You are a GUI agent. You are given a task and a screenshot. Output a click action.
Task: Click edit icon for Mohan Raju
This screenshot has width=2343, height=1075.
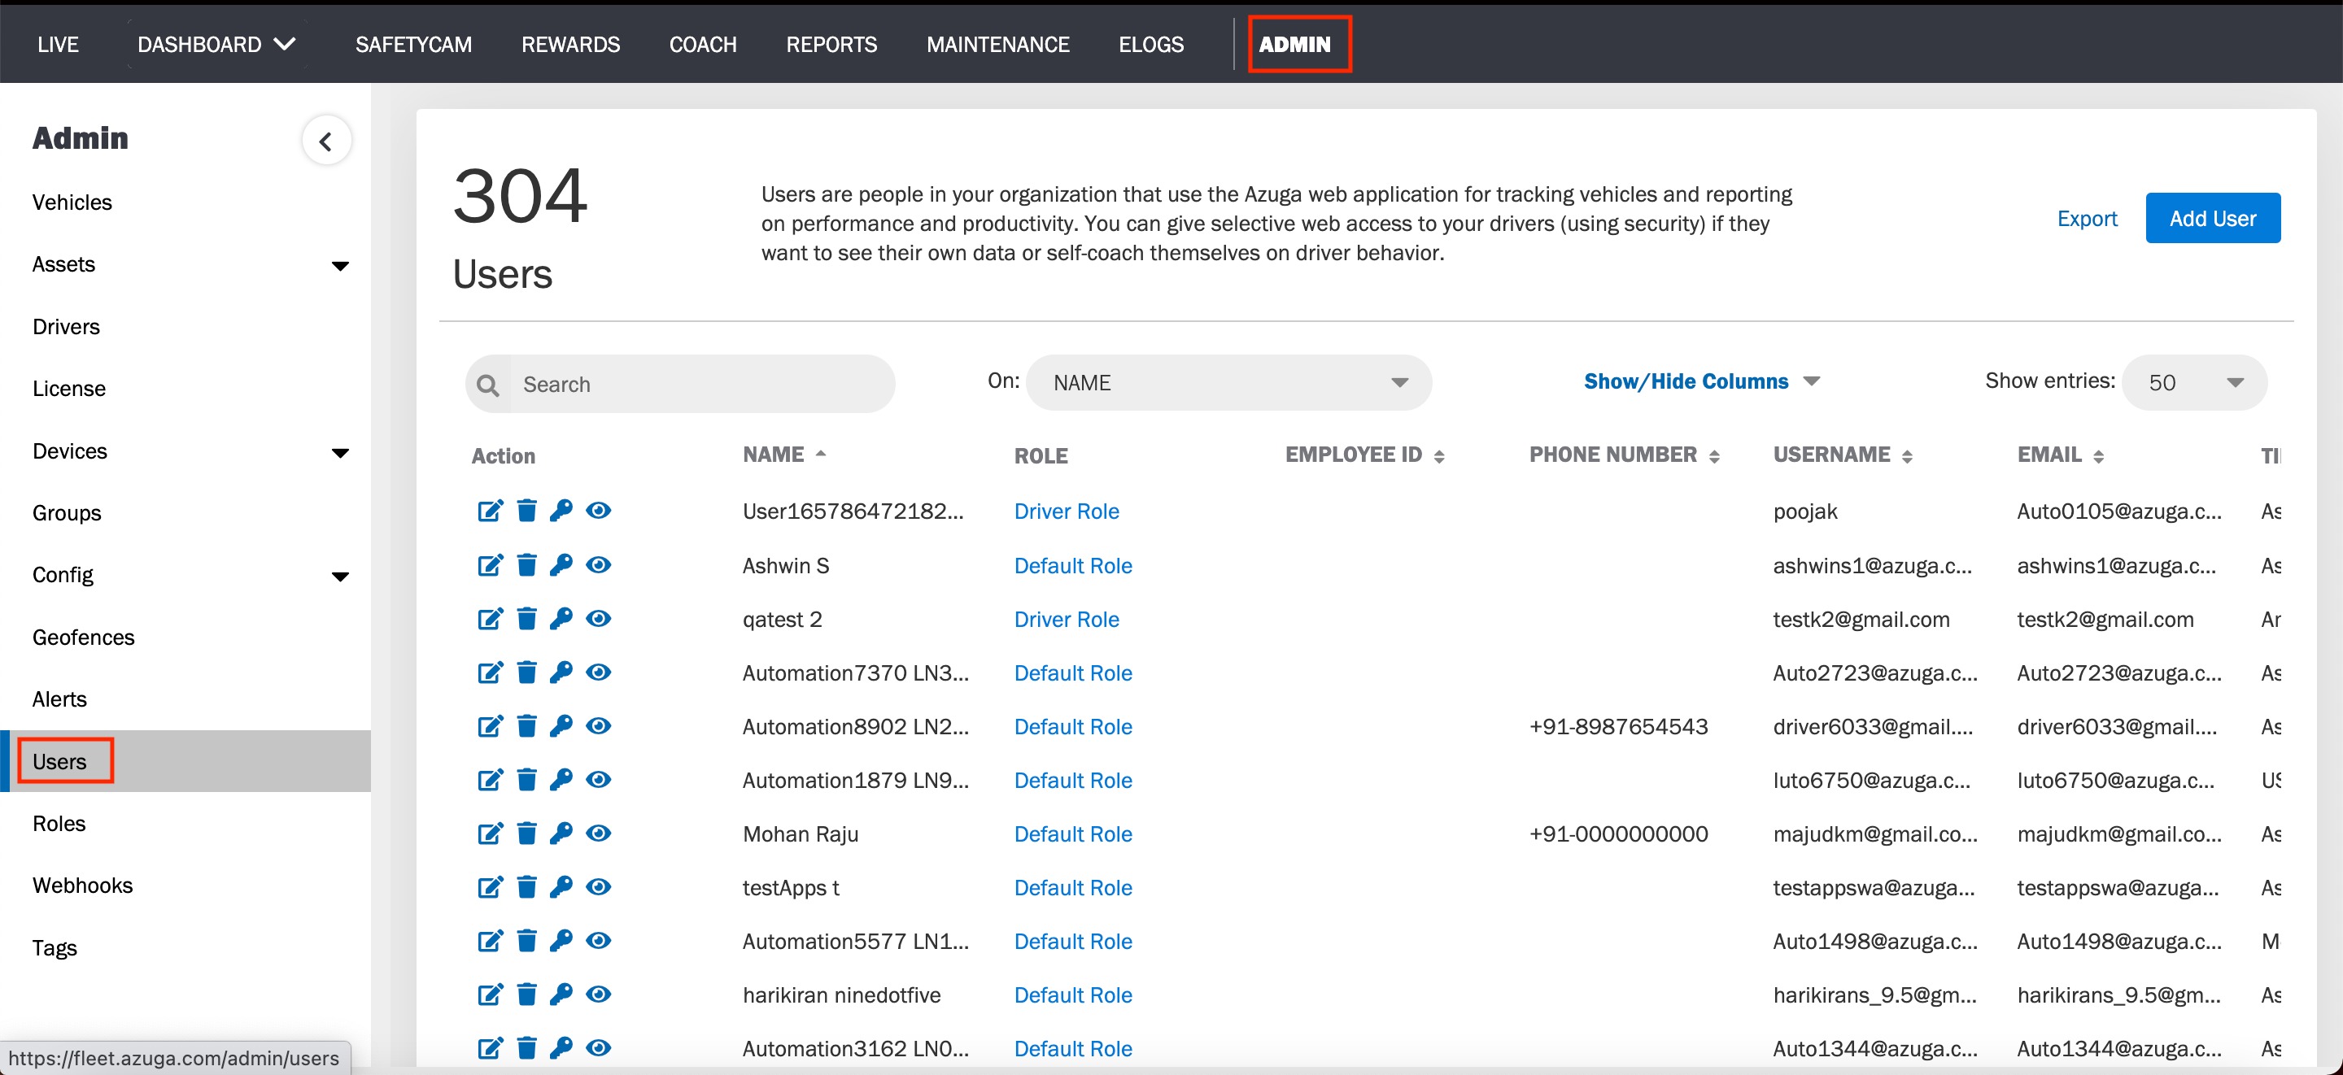(491, 833)
